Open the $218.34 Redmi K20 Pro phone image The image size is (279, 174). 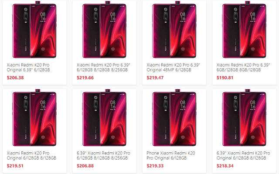tap(244, 118)
